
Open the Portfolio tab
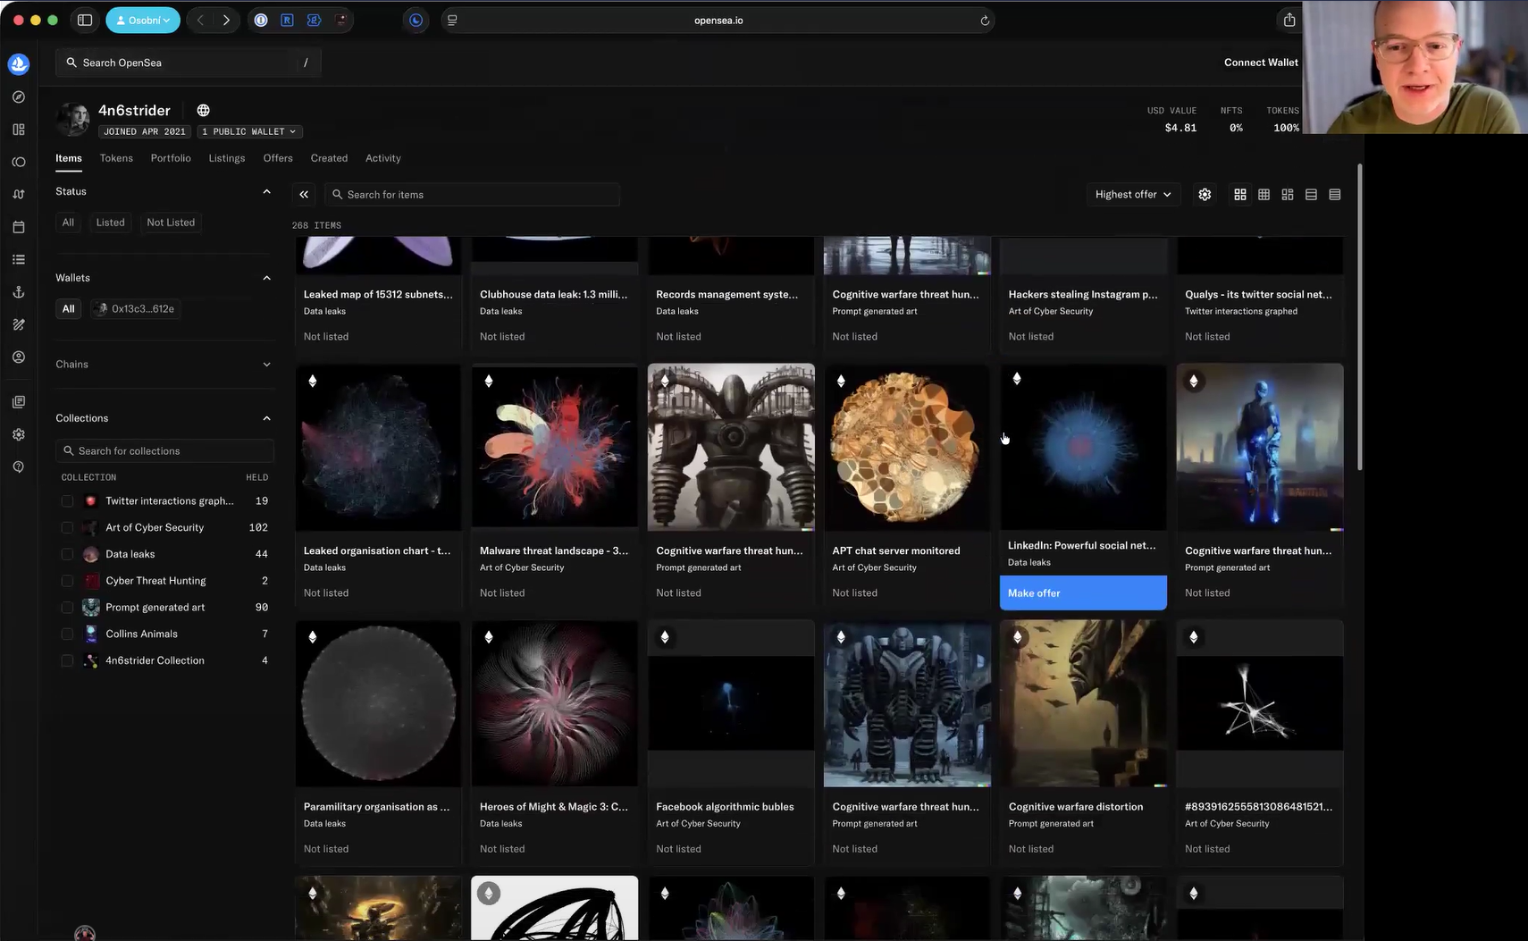coord(171,158)
